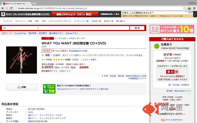Open the アーティスト一覧 menu item
197x123 pixels.
pyautogui.click(x=81, y=21)
